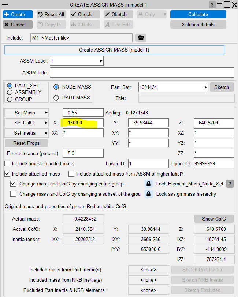Screen dimensions: 238x297
Task: Select the GROUP radio button
Action: [10, 99]
